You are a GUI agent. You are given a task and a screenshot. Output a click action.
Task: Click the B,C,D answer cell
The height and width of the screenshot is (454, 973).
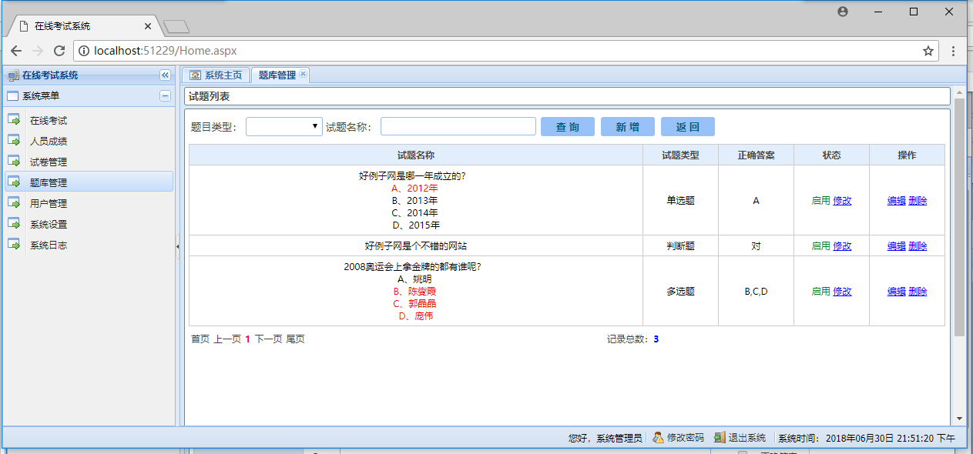(756, 292)
